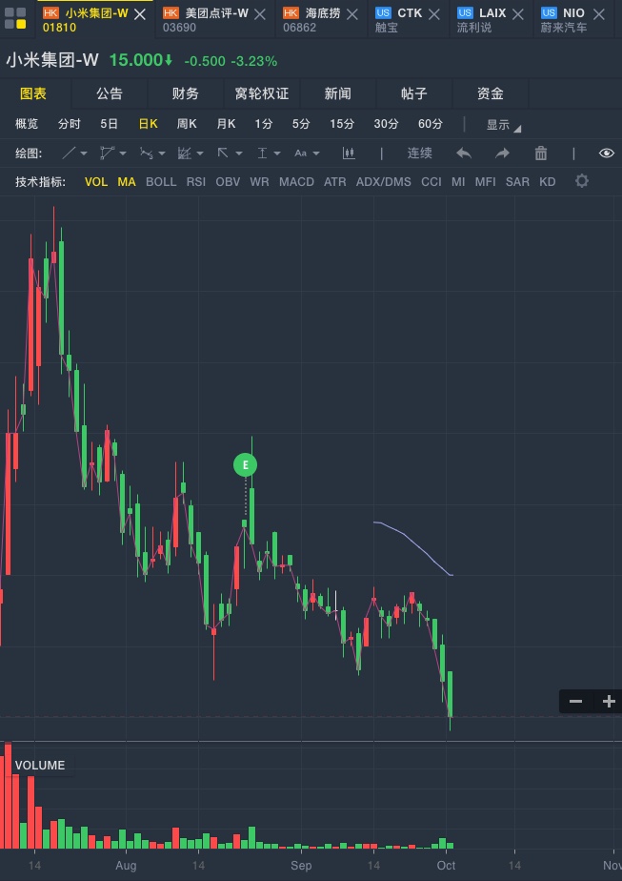Screen dimensions: 622x881
Task: Enable the BOLL indicator
Action: pyautogui.click(x=161, y=181)
